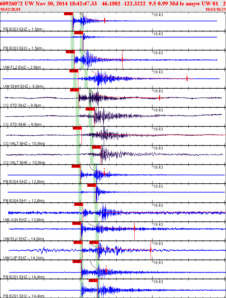
Task: Click the 'CC VALT BHE -- 10.9km' station label
Action: [x=24, y=162]
